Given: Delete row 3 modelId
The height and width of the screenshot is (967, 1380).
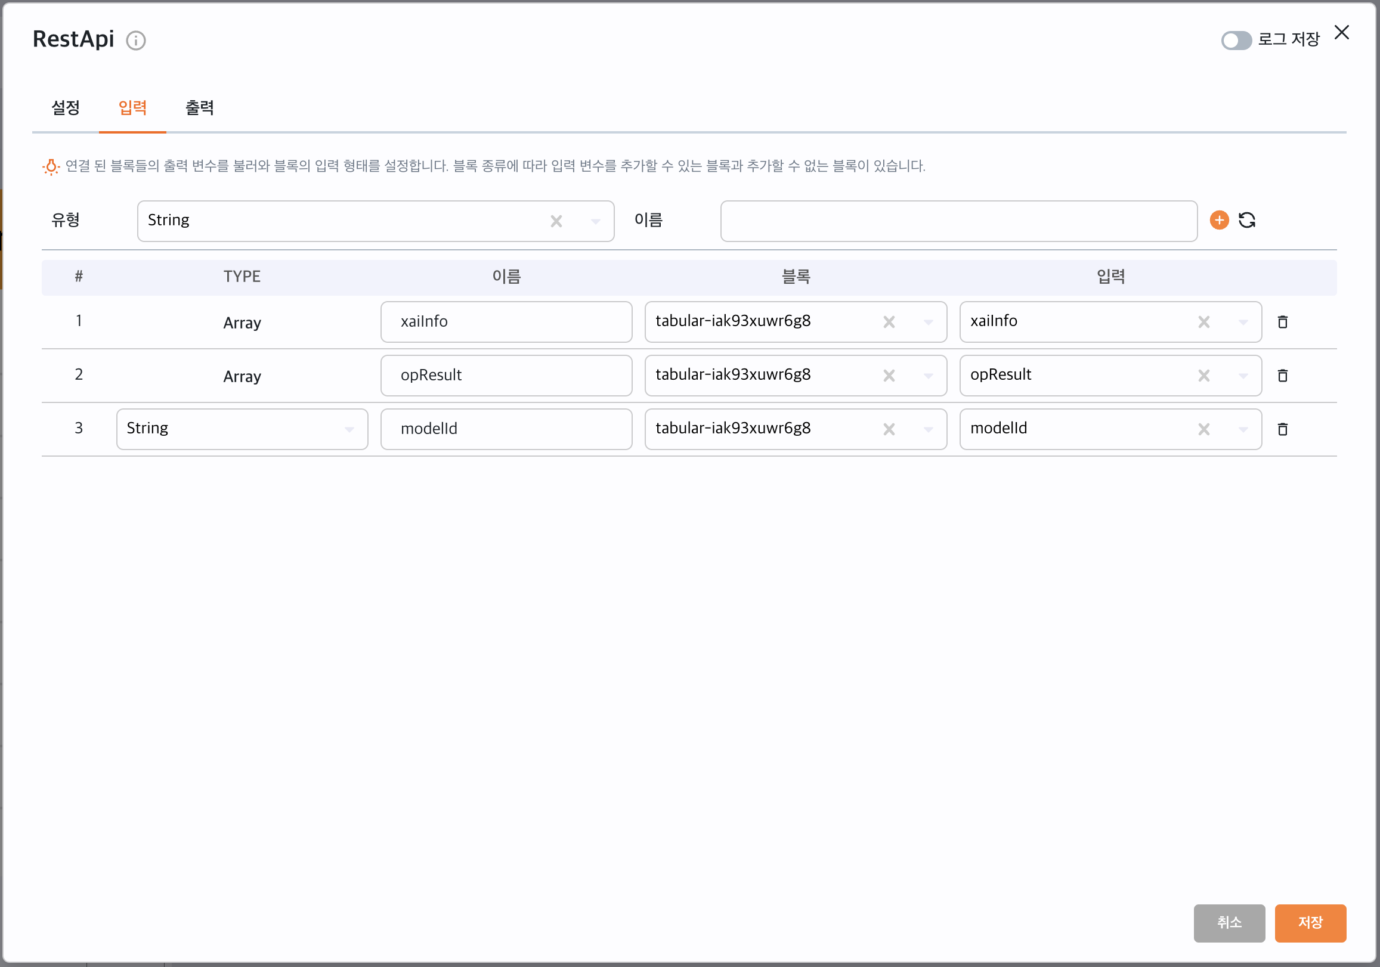Looking at the screenshot, I should click(1282, 429).
